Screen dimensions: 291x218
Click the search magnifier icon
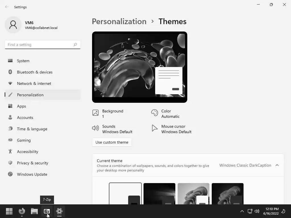(x=75, y=45)
